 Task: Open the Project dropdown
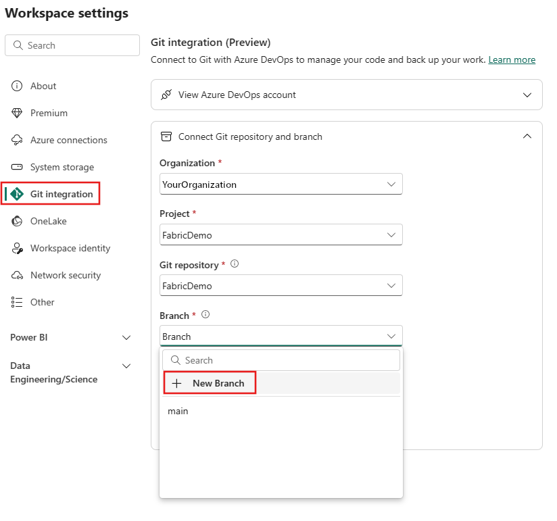[x=281, y=234]
